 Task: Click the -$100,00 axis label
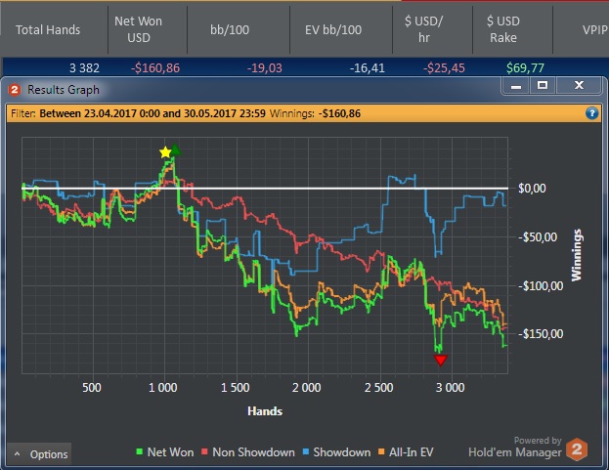pyautogui.click(x=541, y=286)
